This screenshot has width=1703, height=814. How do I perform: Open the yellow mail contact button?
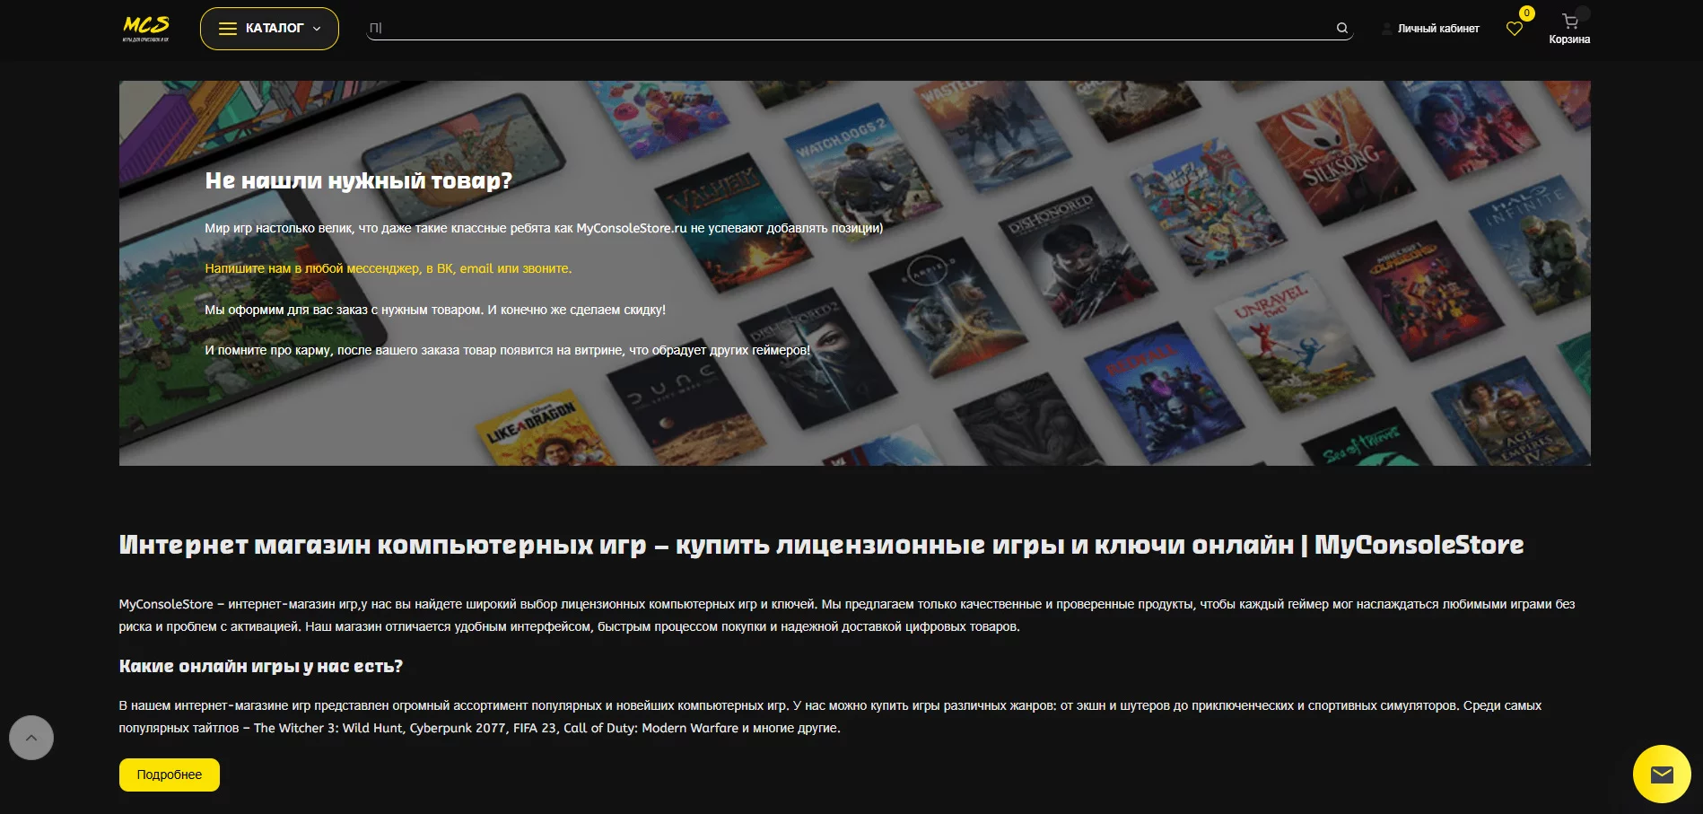(x=1662, y=774)
